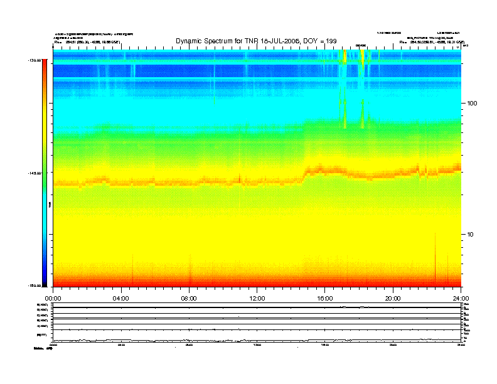Click the vertical rainbow color scale bar
Image resolution: width=497 pixels, height=384 pixels.
pyautogui.click(x=45, y=173)
